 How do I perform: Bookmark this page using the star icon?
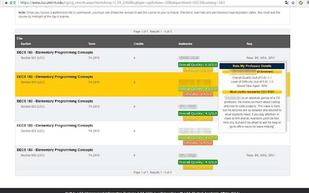pyautogui.click(x=293, y=3)
